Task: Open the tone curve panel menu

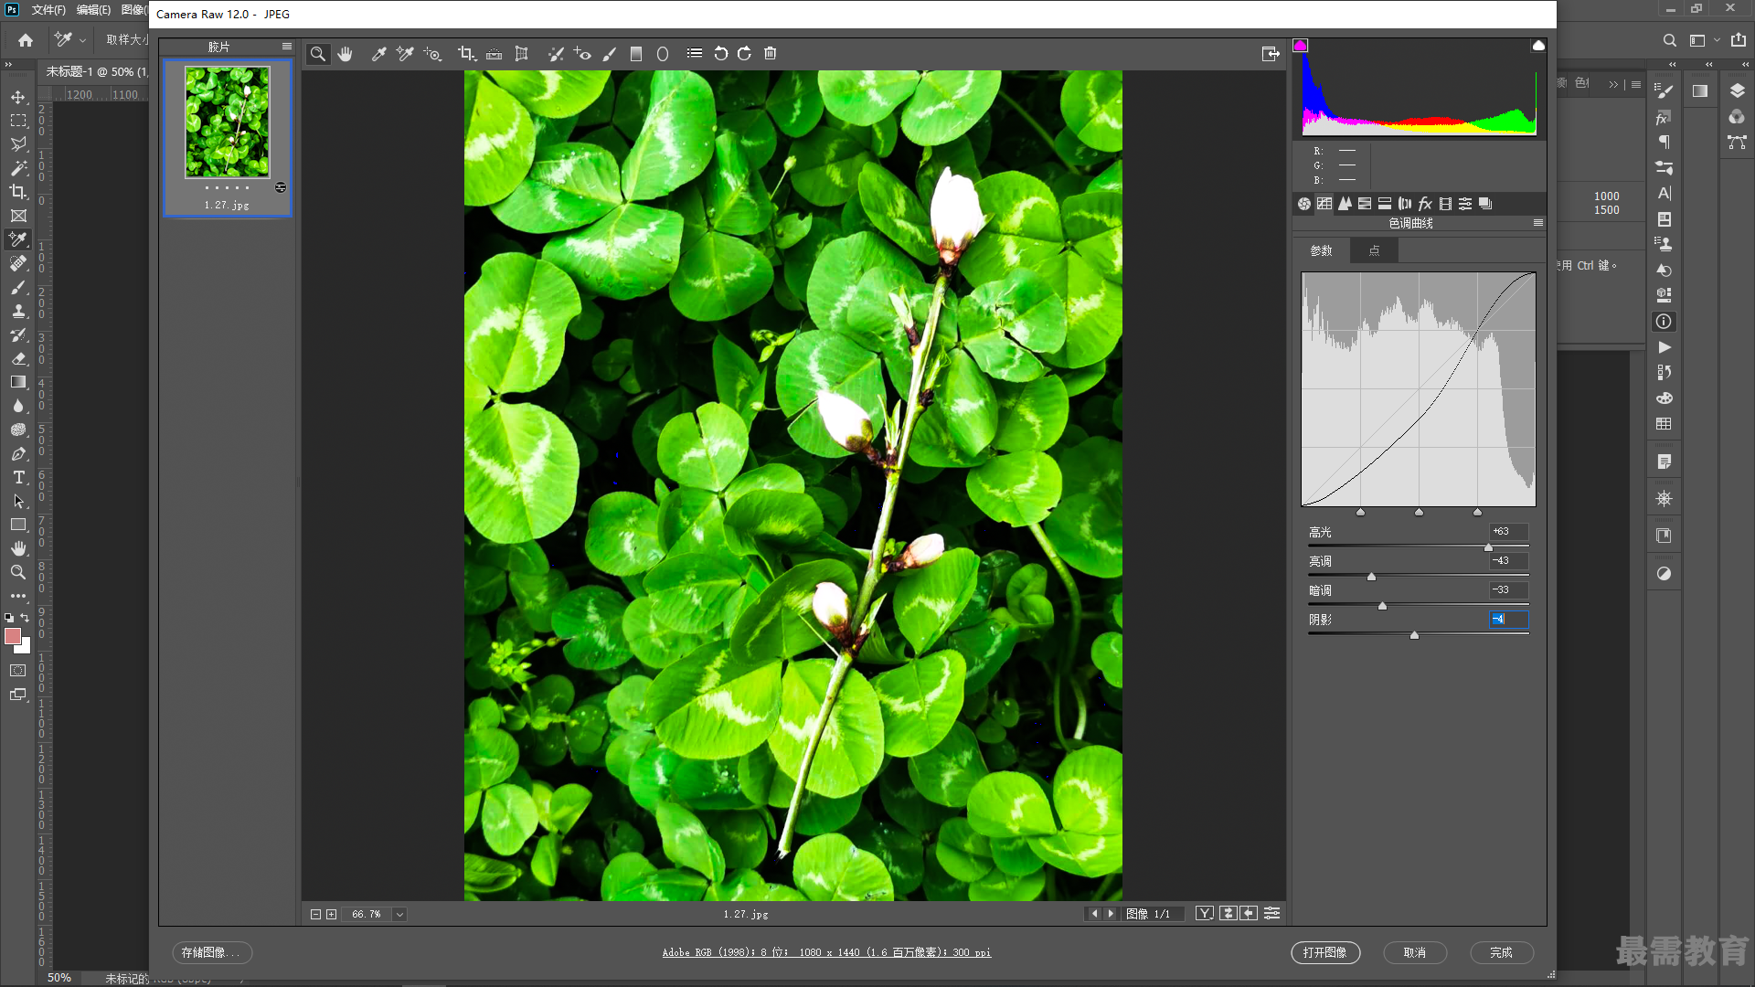Action: pos(1538,223)
